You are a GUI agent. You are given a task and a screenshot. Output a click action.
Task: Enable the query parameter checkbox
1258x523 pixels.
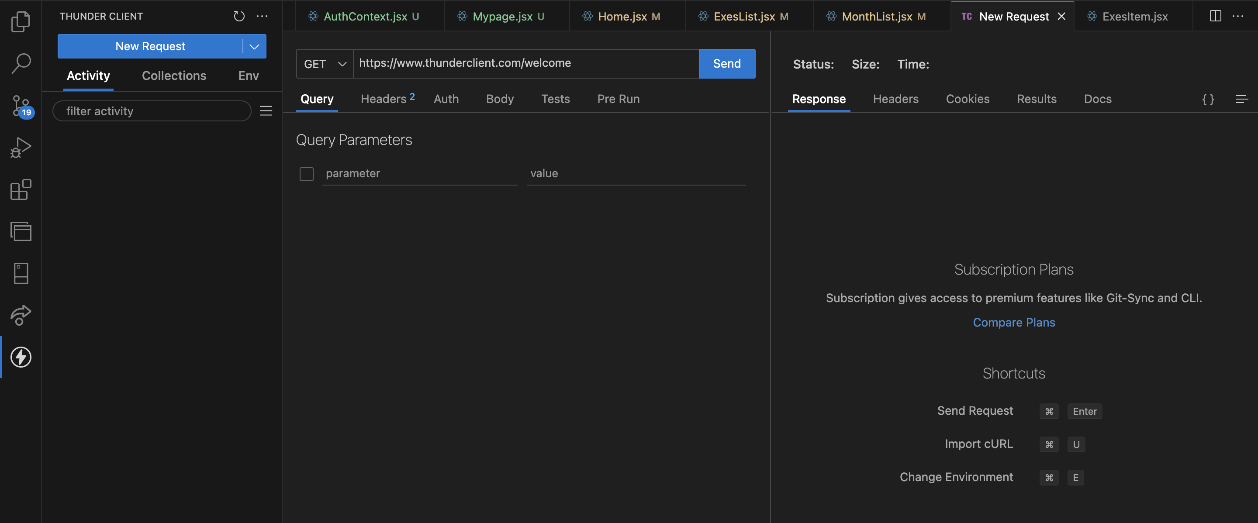coord(306,174)
